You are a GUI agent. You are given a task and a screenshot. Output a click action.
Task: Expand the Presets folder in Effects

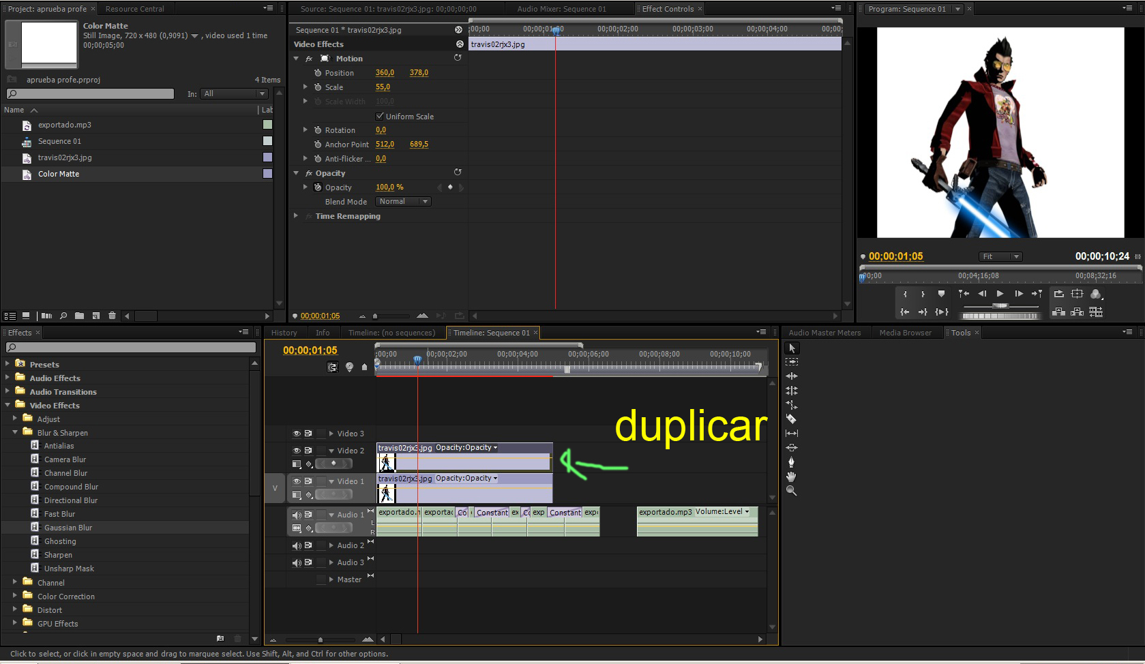[8, 364]
